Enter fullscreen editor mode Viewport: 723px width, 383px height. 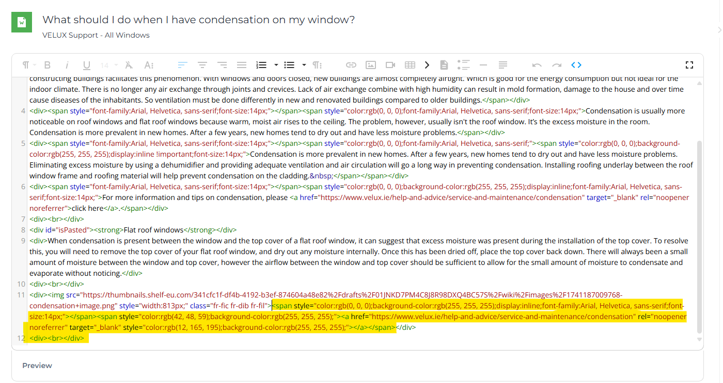click(689, 65)
